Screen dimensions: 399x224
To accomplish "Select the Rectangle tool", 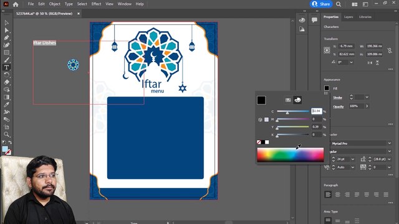I will (7, 52).
